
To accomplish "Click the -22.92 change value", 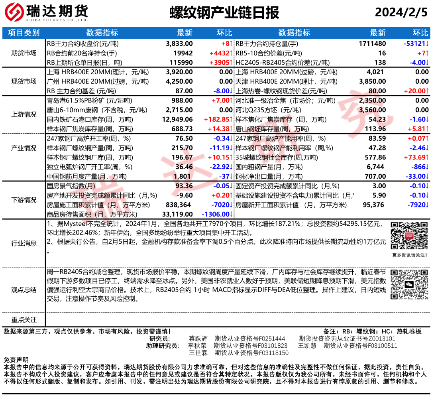I will 221,167.
